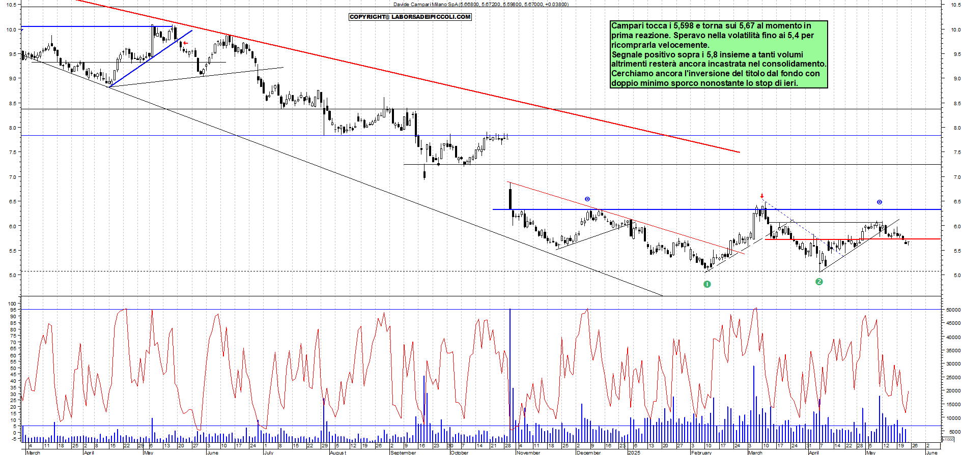The image size is (962, 455).
Task: Click the 45000 volume scale label
Action: [x=953, y=323]
